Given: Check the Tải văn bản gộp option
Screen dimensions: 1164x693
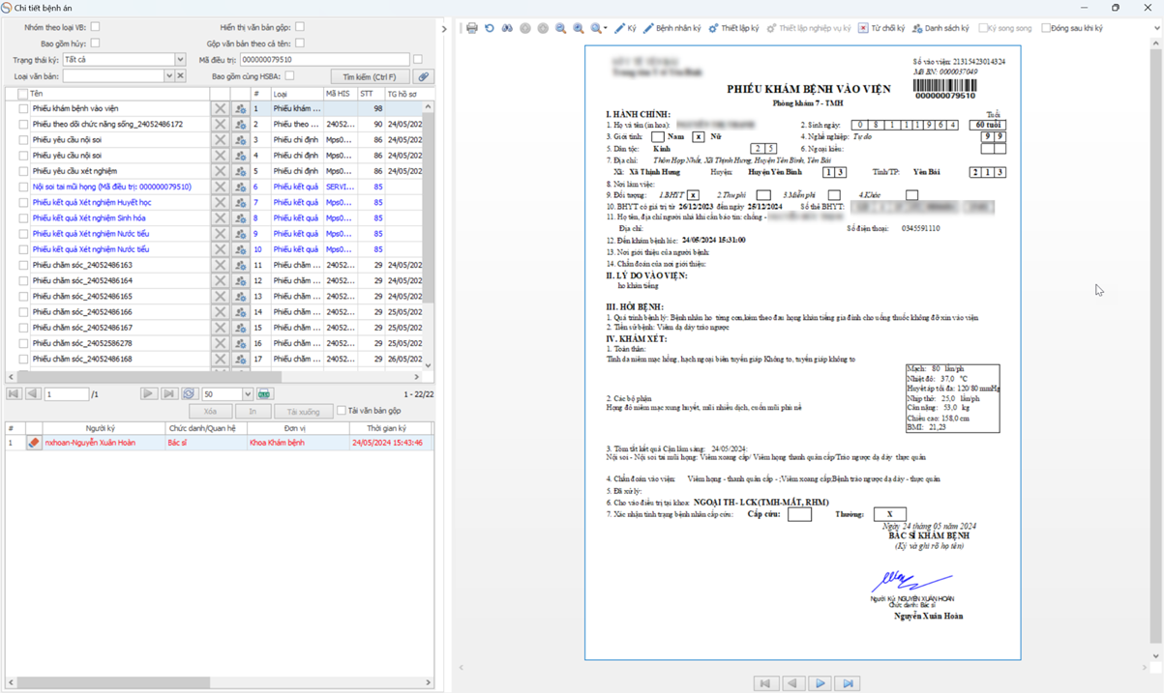Looking at the screenshot, I should tap(342, 411).
